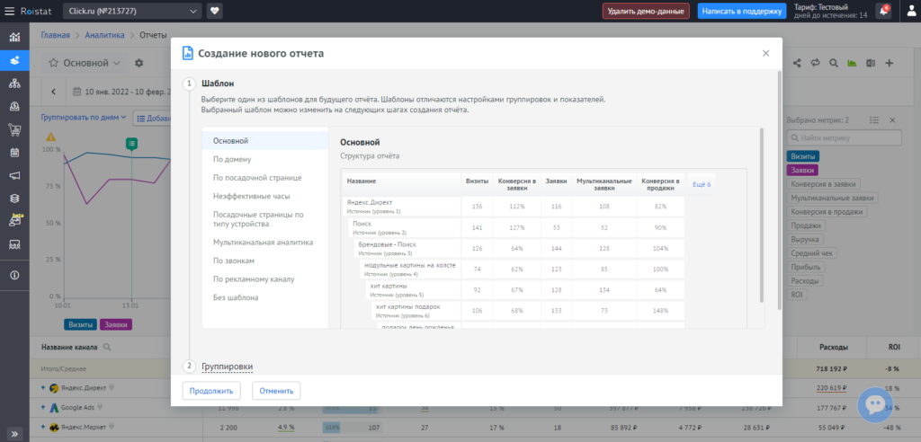
Task: Select the Без шаблона template
Action: (236, 297)
